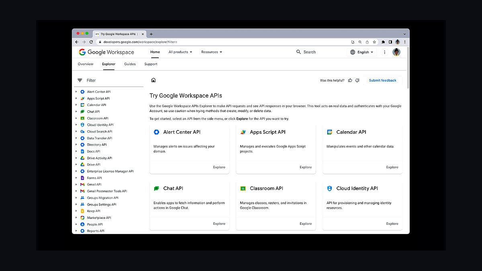Expand the Cloud Identity API tree node
Screen dimensions: 482x271
pos(76,125)
